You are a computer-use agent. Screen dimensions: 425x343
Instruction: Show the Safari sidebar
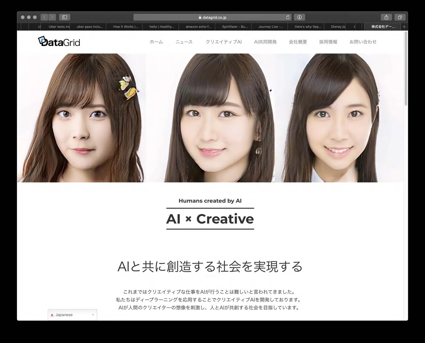[x=65, y=17]
